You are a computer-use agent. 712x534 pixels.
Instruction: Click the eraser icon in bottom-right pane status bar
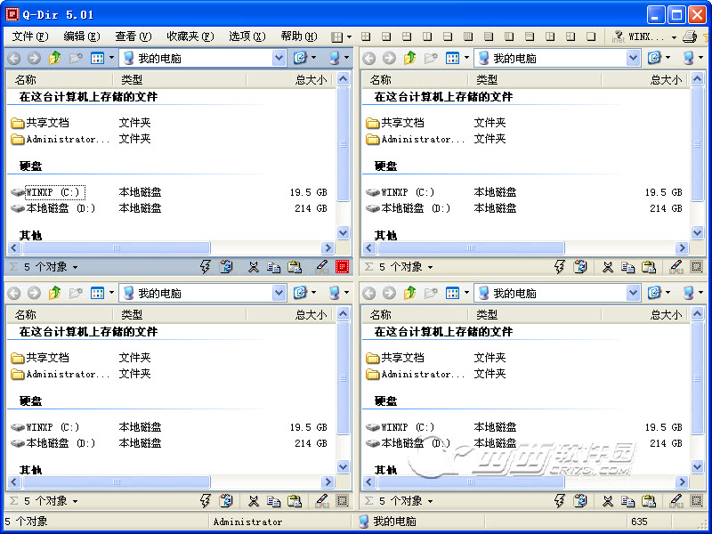pyautogui.click(x=676, y=501)
